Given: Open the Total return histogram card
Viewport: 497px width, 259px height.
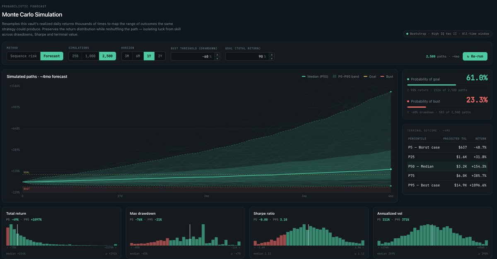Looking at the screenshot, I should pos(62,232).
